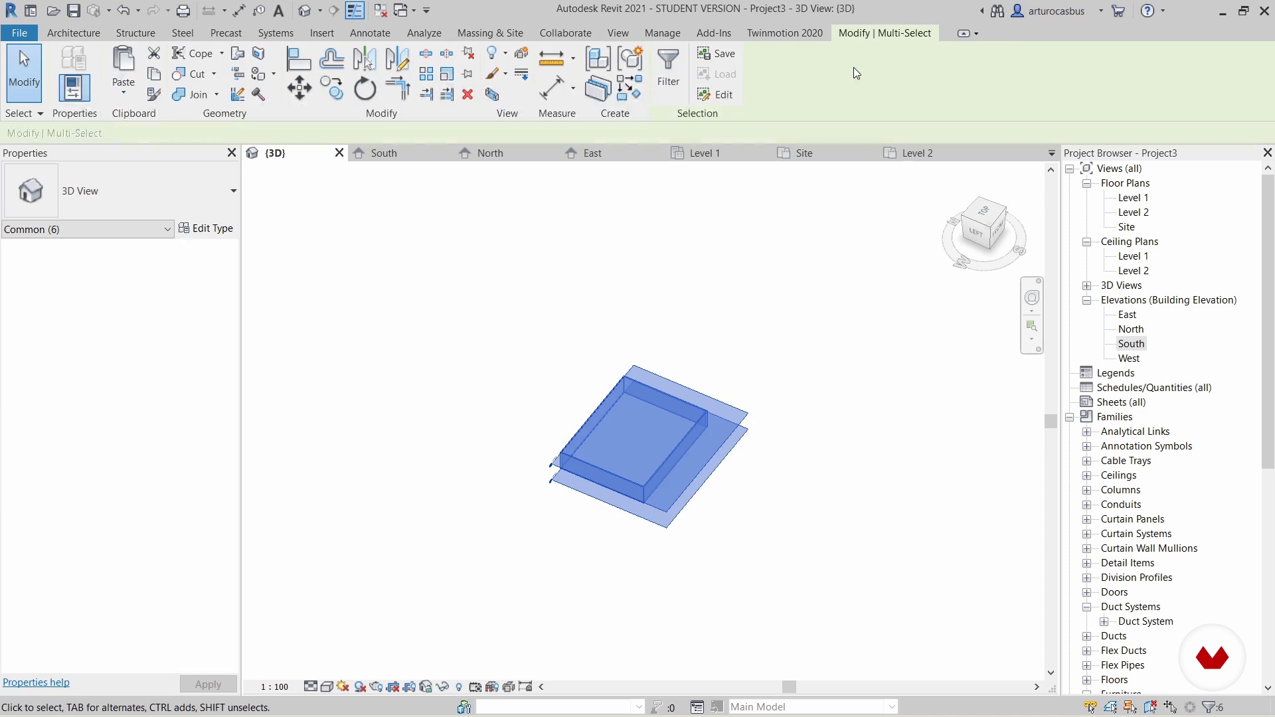Toggle Shadows on view control bar

360,687
